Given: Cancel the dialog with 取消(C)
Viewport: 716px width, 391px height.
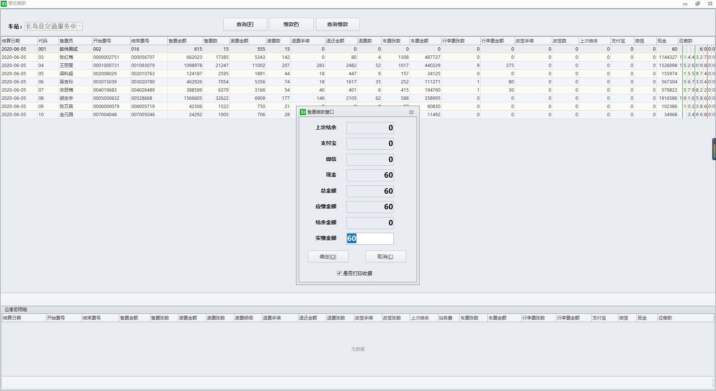Looking at the screenshot, I should 385,257.
